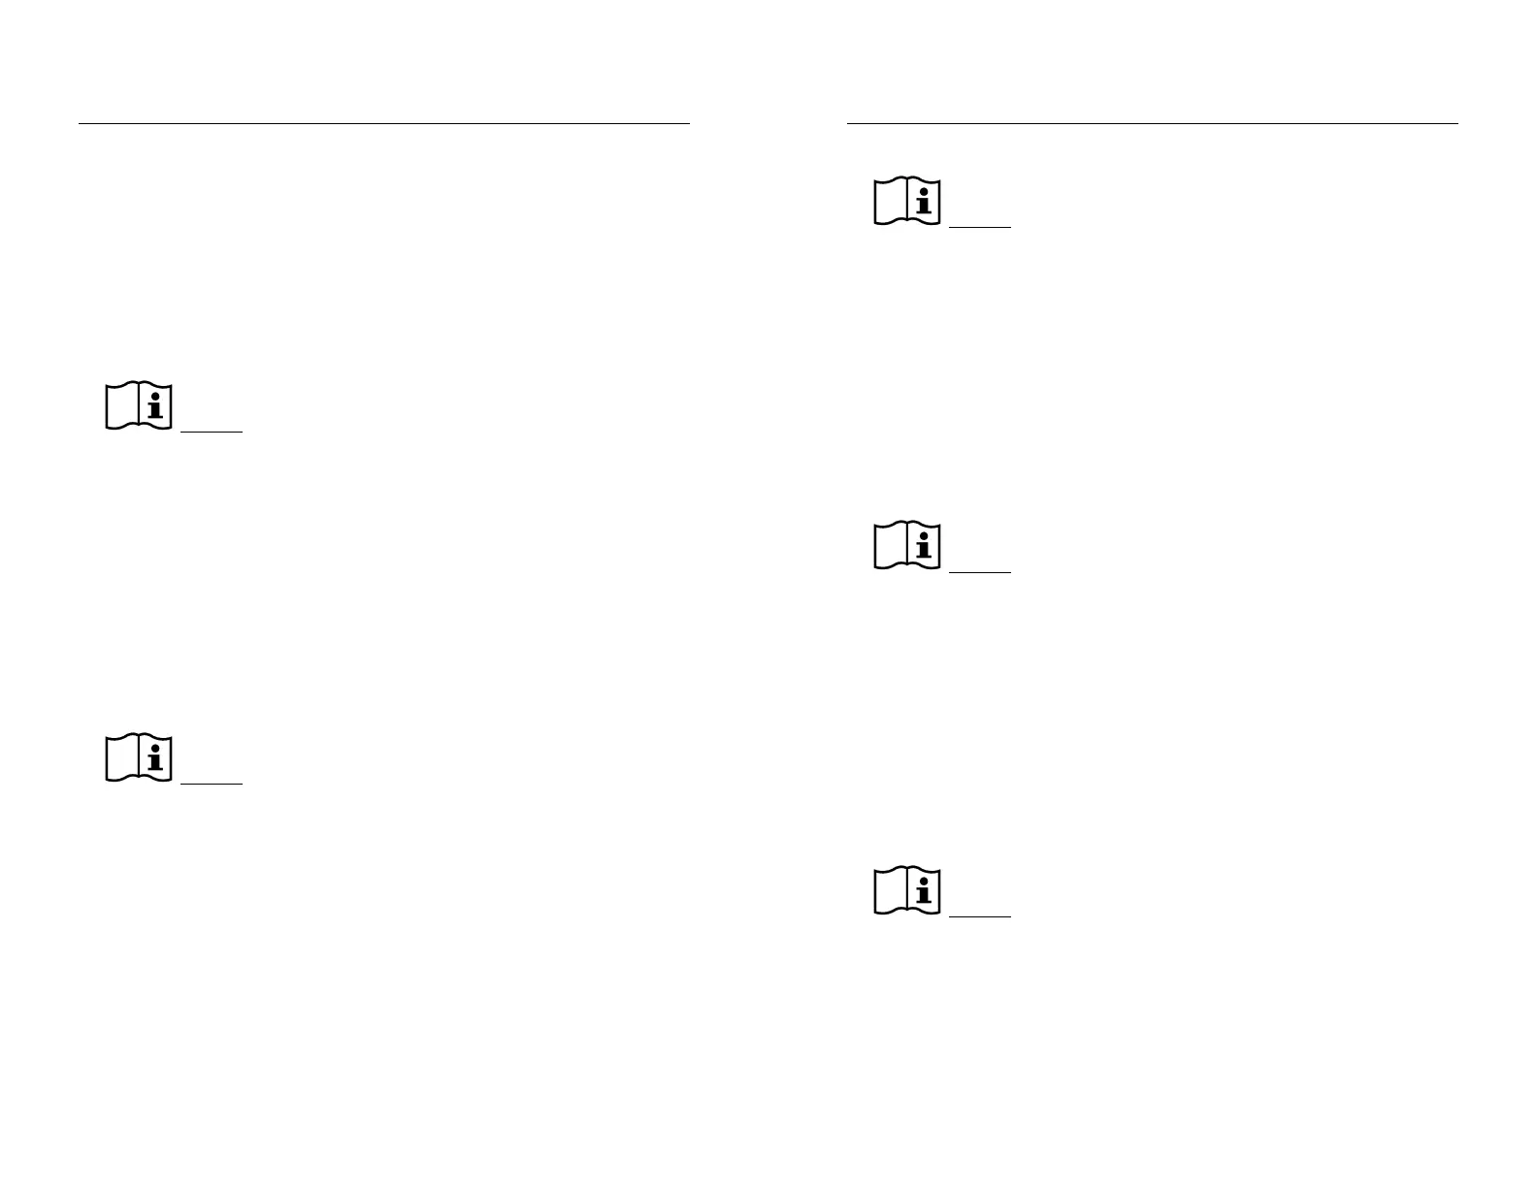
Task: Click the underline beside right page's middle note icon
Action: pyautogui.click(x=979, y=572)
